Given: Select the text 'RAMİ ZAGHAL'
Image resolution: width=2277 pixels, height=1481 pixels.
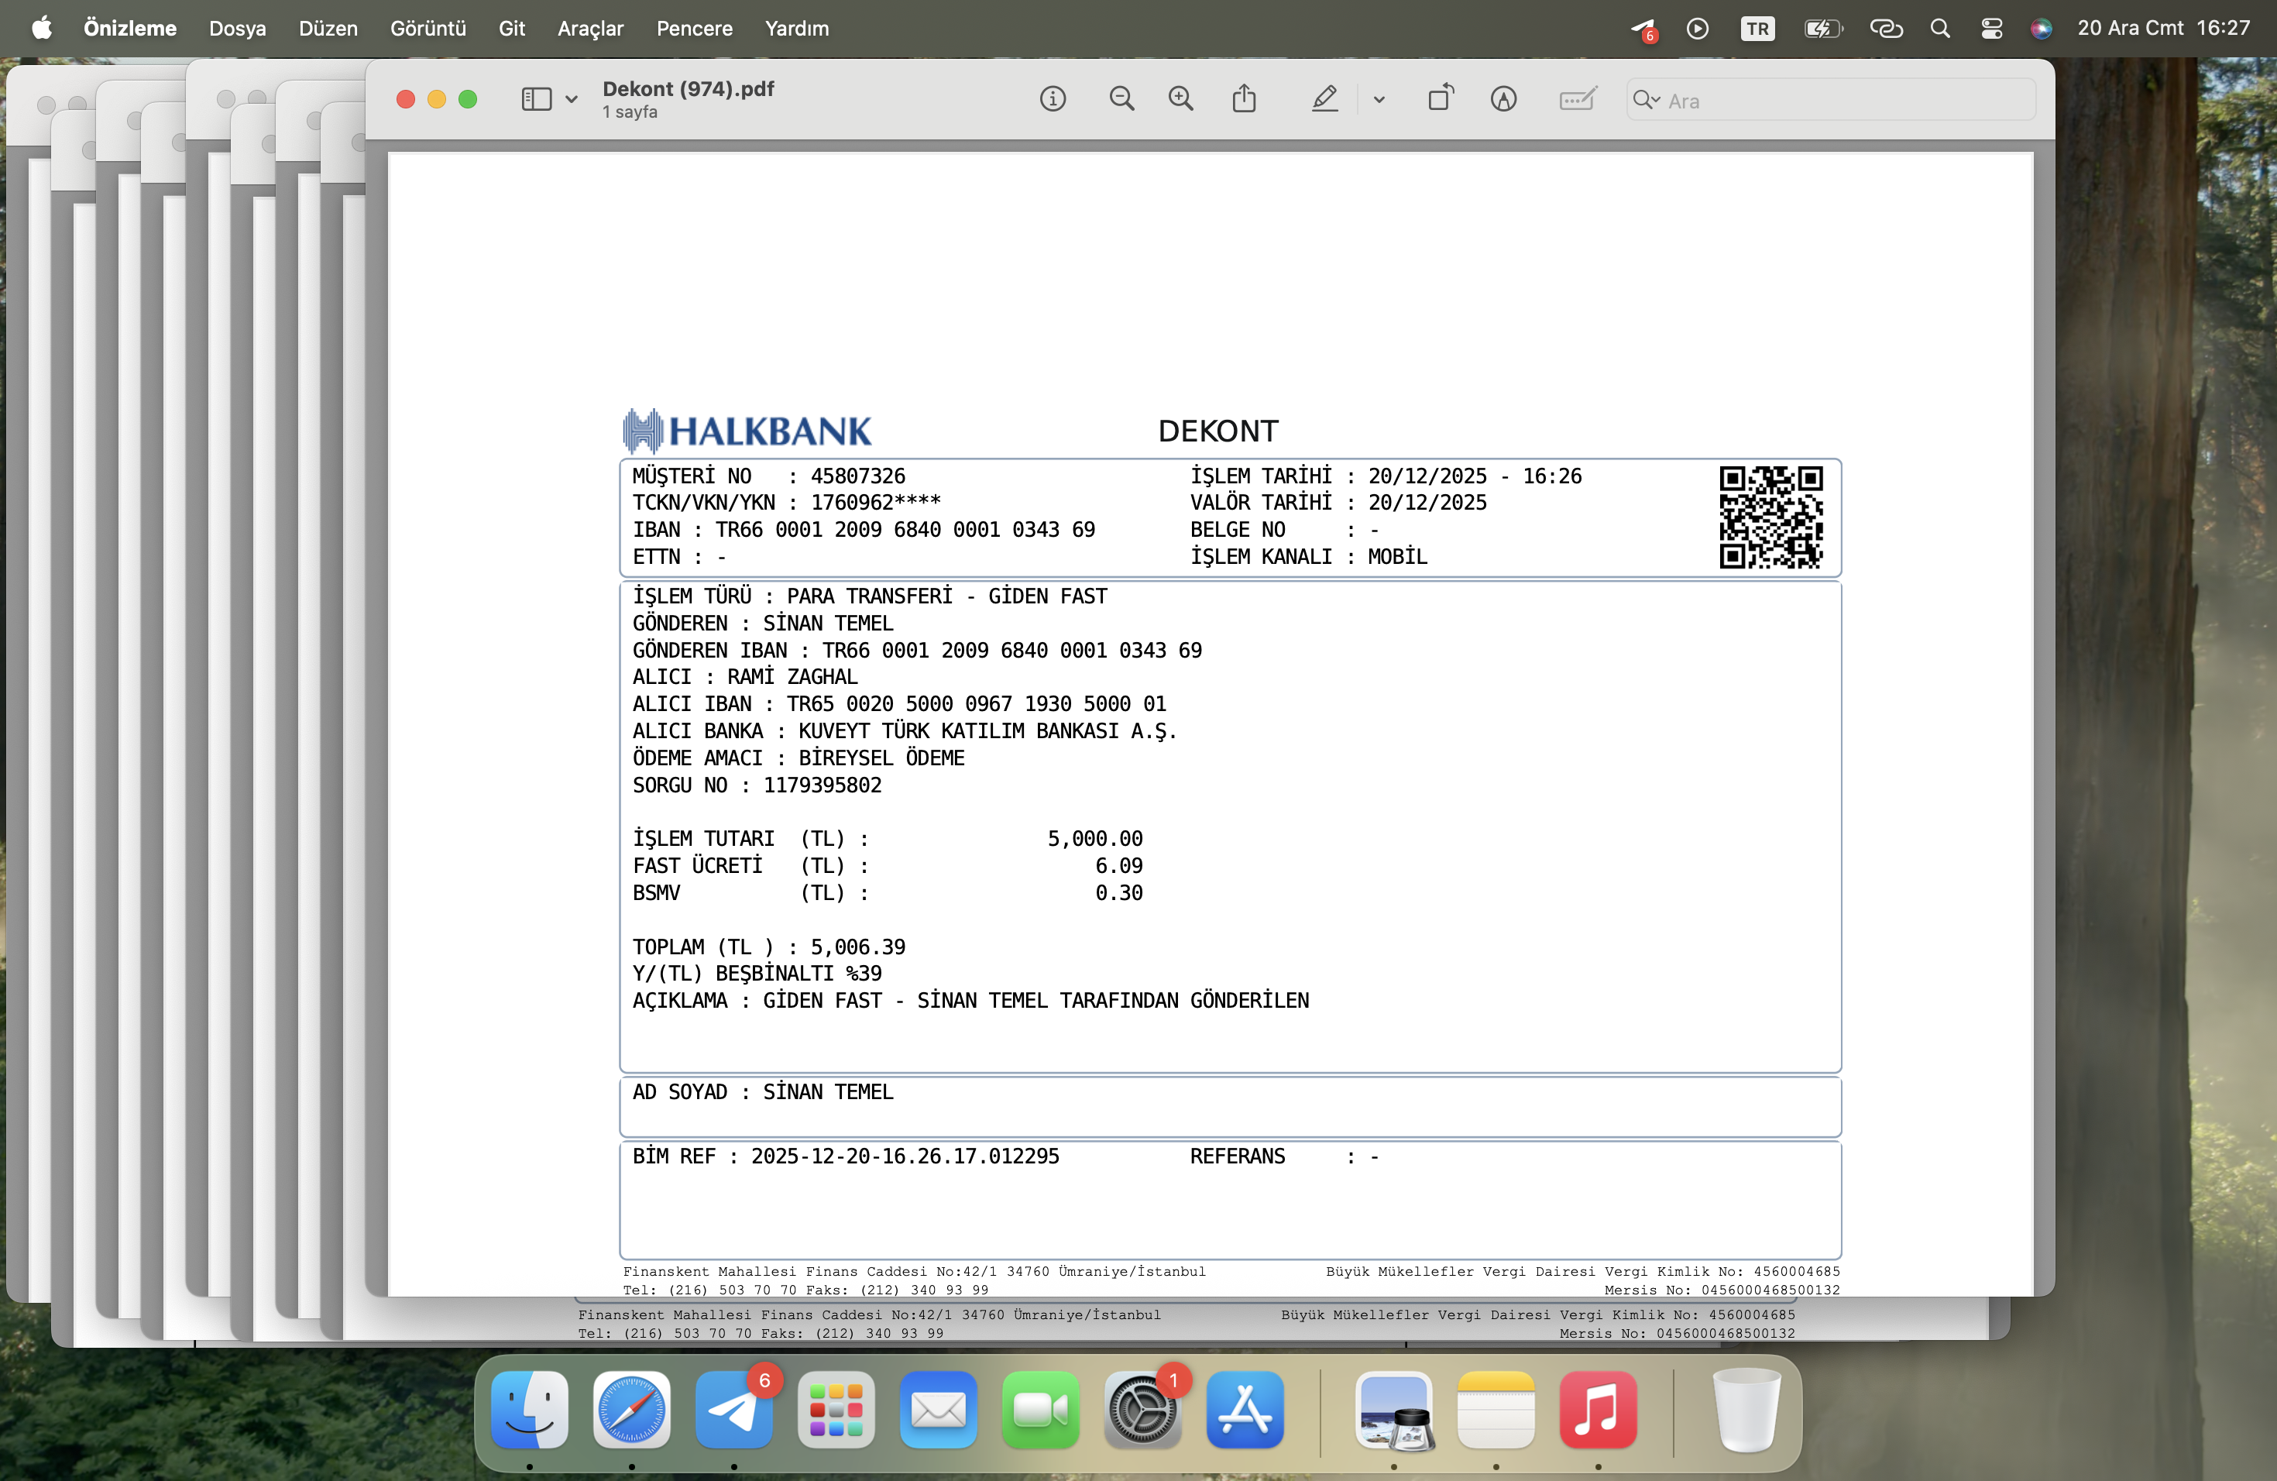Looking at the screenshot, I should pos(792,676).
